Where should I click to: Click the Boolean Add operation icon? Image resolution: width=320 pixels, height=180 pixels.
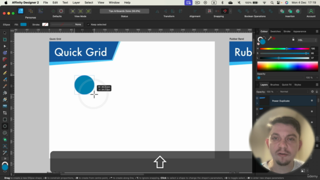239,11
